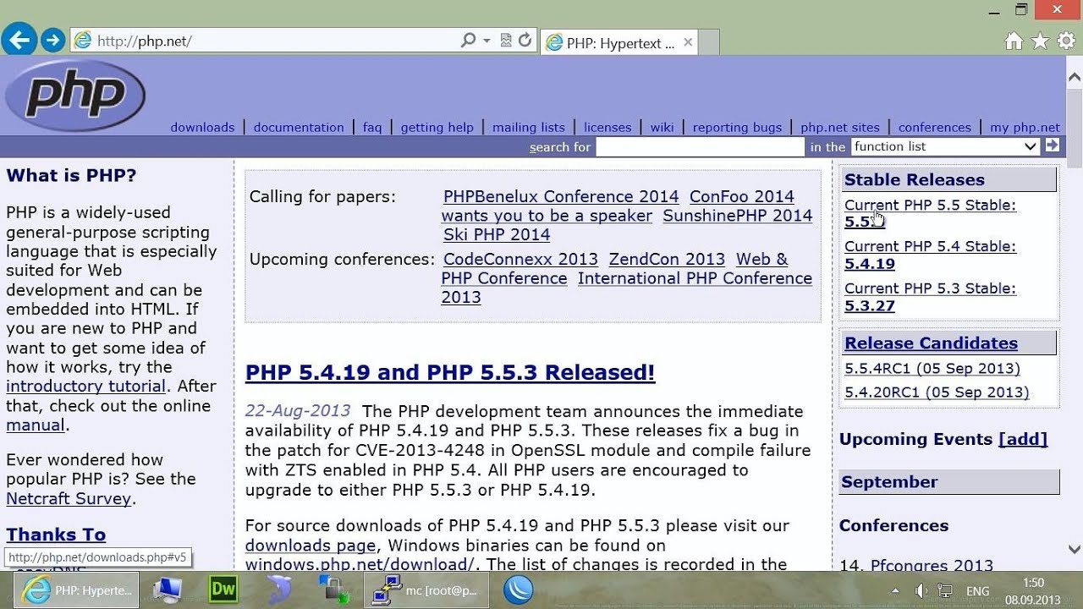The image size is (1083, 609).
Task: Open CodeConnexx 2013 link
Action: click(x=520, y=260)
